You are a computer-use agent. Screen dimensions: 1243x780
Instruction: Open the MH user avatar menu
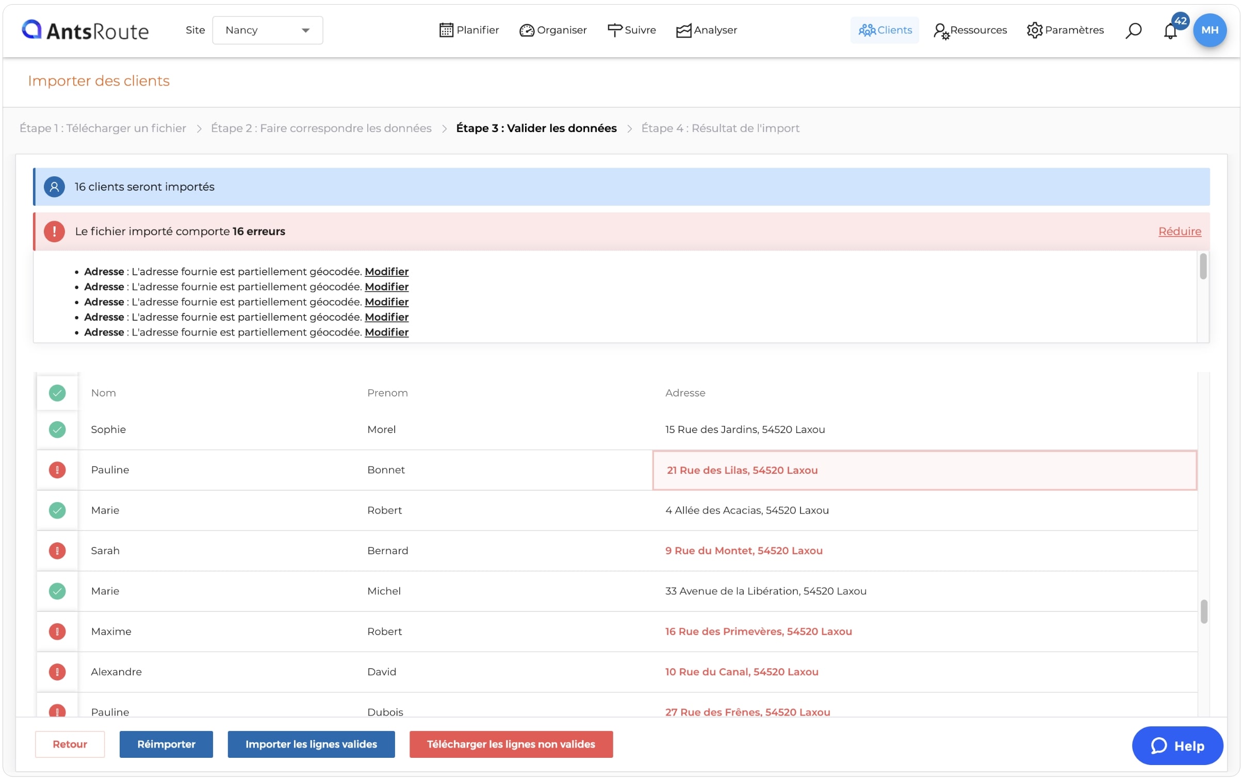click(x=1209, y=30)
